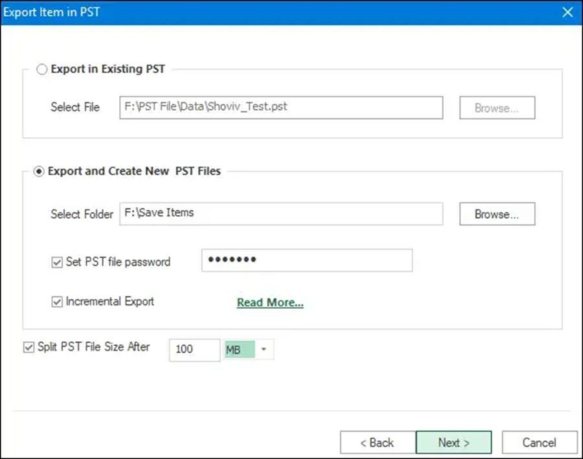Screen dimensions: 583x459
Task: Click the Select Folder label
Action: click(82, 214)
